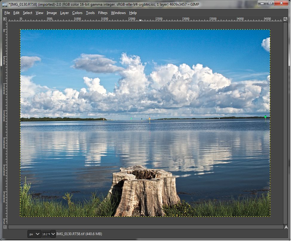292x242 pixels.
Task: Click the zoom-on-resize magnifier icon
Action: coord(286,19)
